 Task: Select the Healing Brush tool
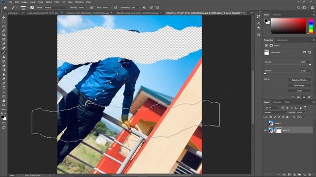[x=3, y=48]
